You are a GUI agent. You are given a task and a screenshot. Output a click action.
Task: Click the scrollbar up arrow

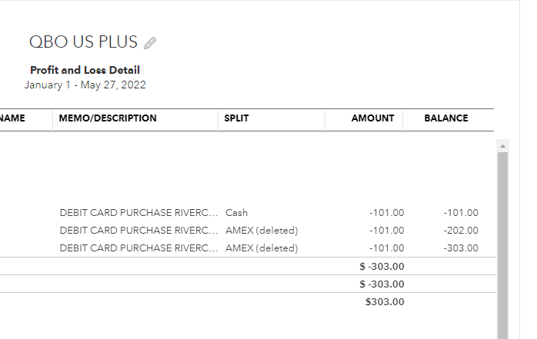click(503, 145)
